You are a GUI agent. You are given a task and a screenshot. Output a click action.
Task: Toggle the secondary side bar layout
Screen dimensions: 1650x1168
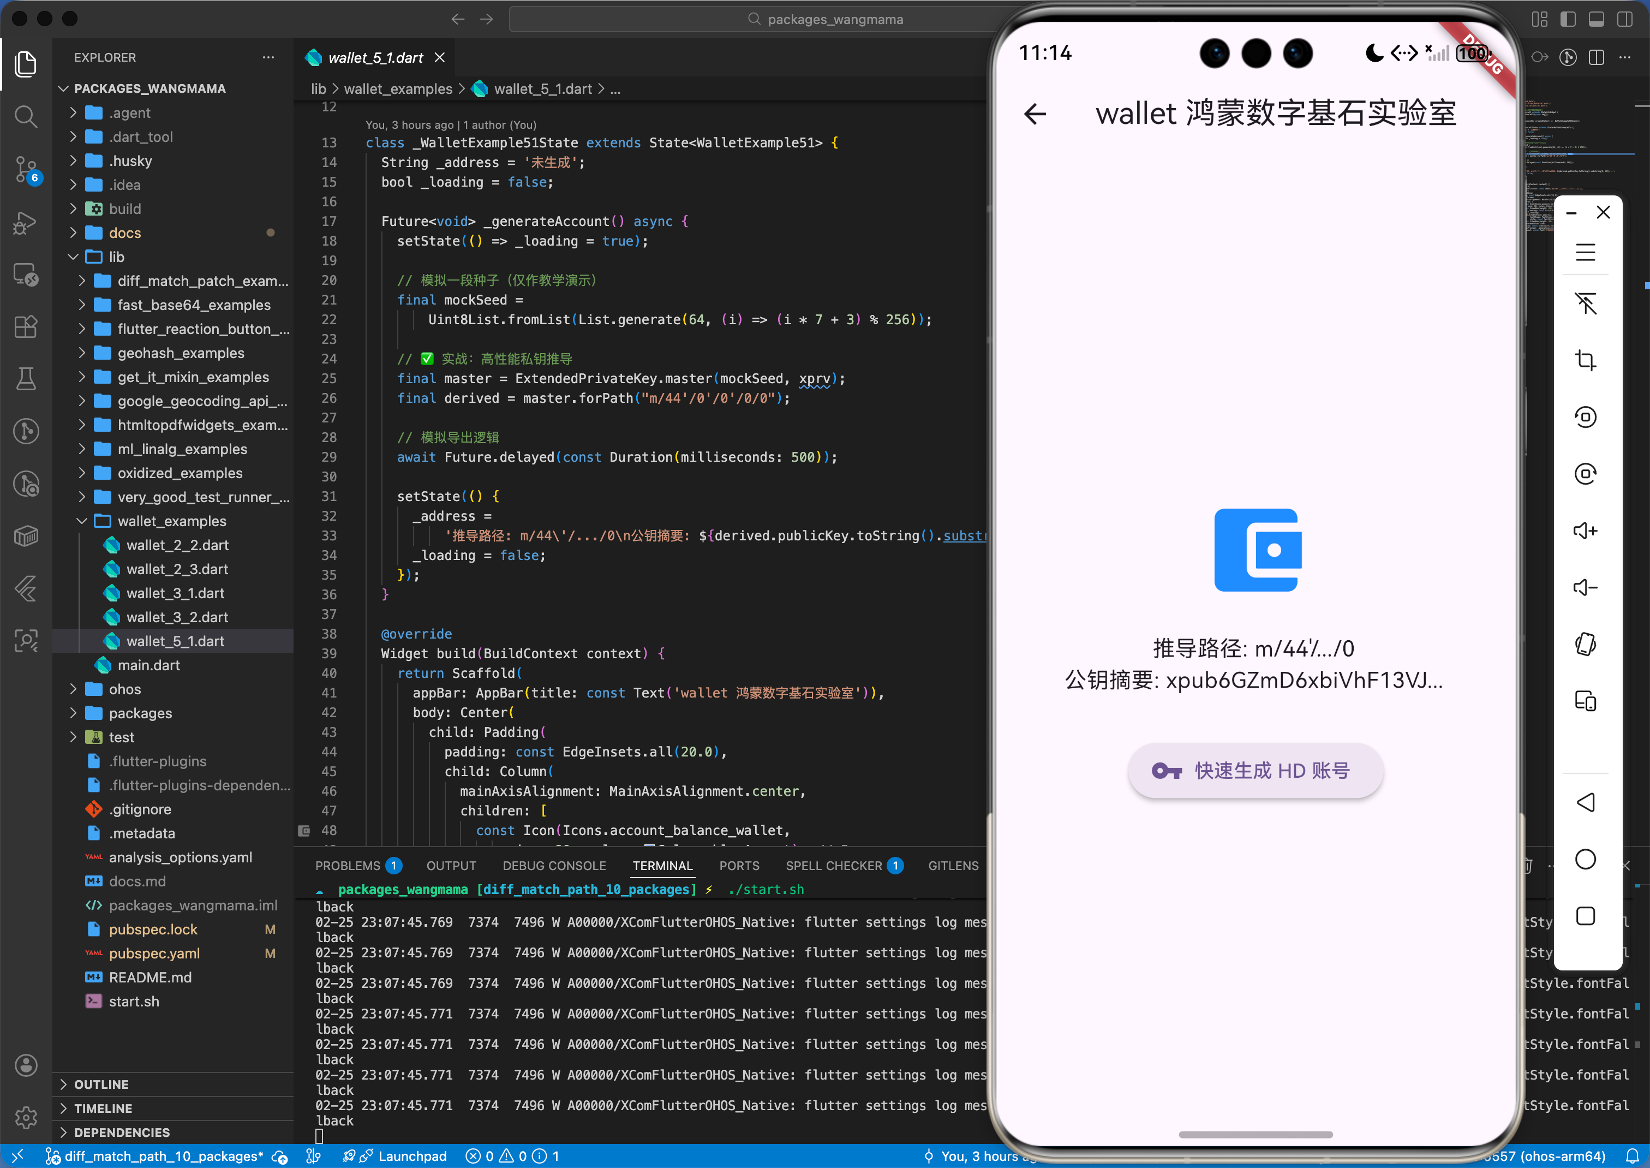(x=1624, y=20)
